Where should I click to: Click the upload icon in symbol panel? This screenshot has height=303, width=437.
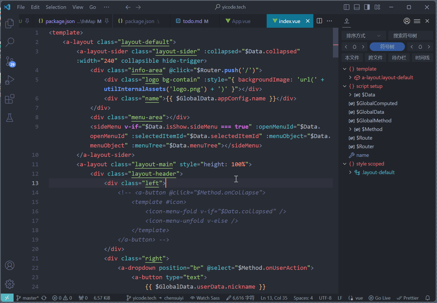(x=347, y=21)
